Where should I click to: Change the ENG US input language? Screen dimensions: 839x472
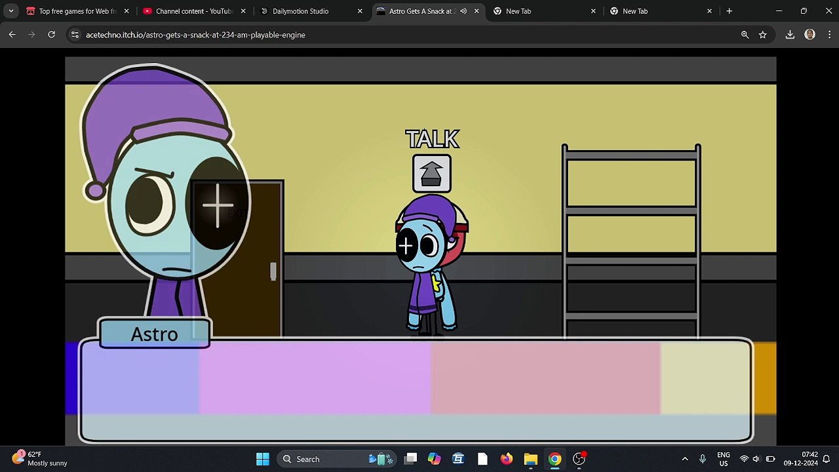pos(724,459)
